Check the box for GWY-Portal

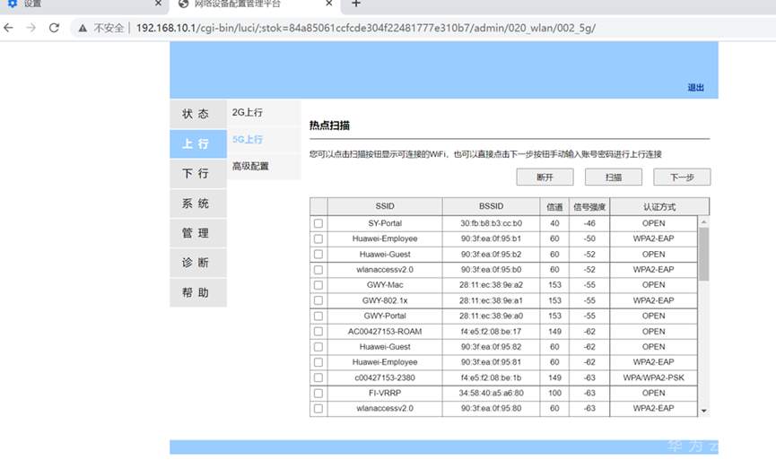318,316
